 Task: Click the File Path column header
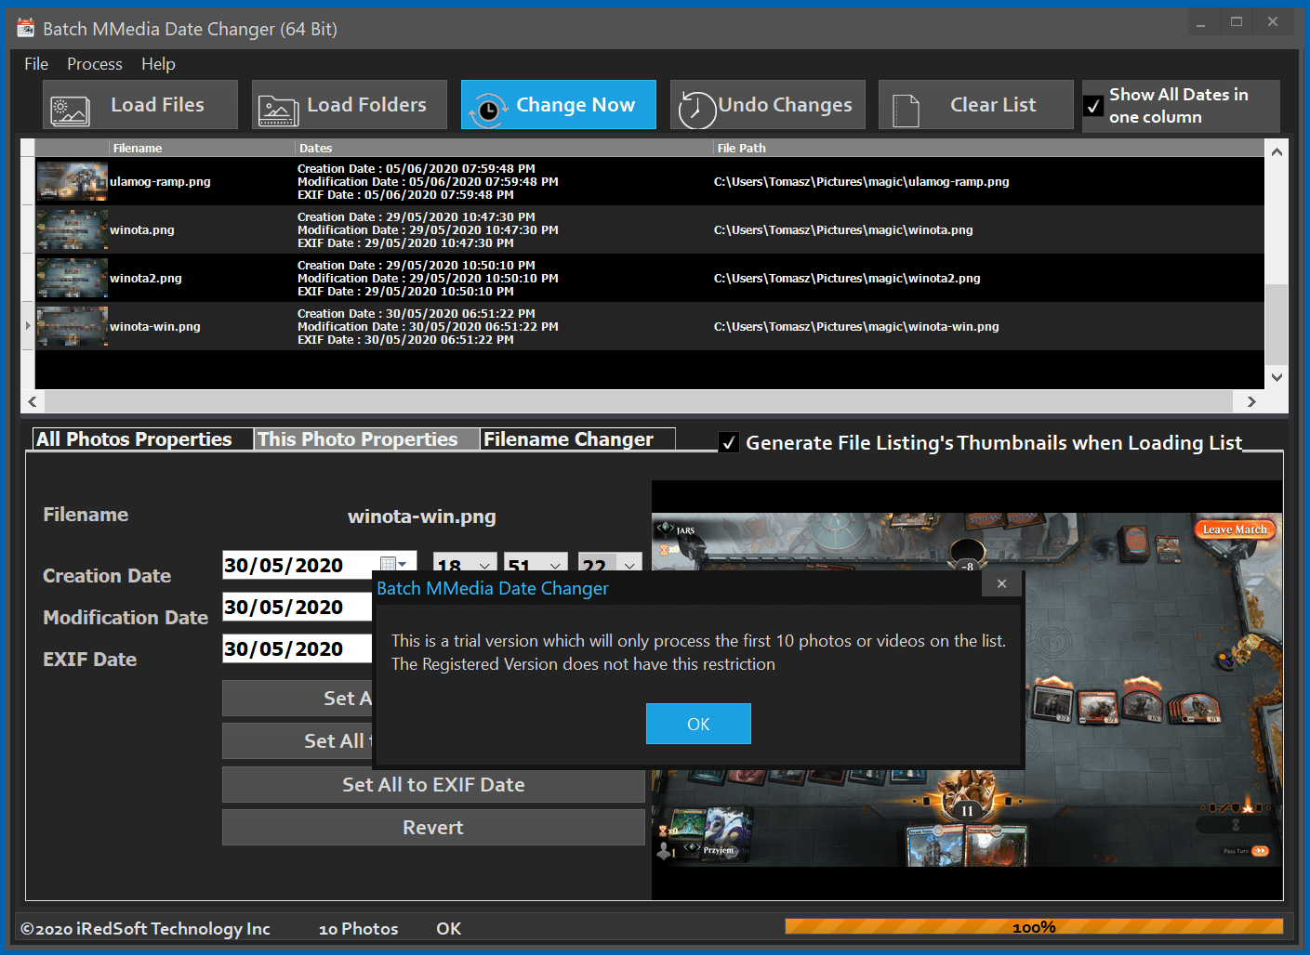(x=988, y=148)
